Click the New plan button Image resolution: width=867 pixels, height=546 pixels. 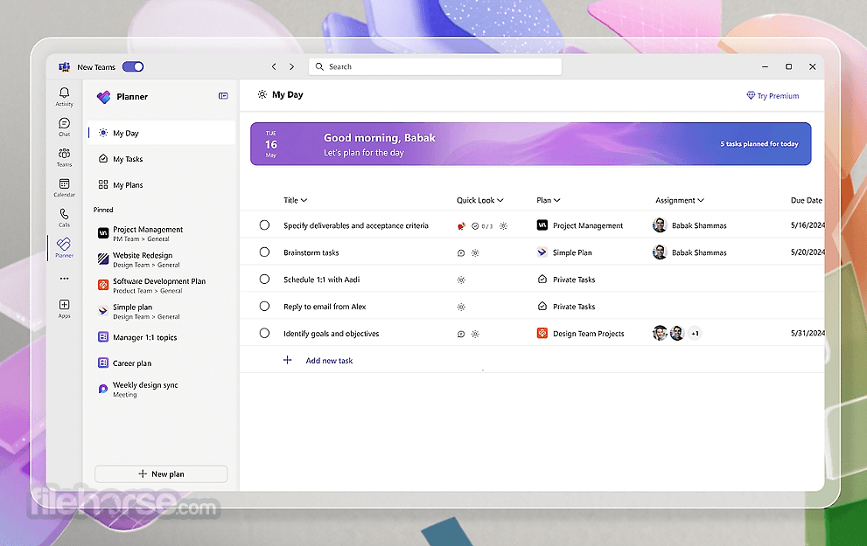point(161,474)
